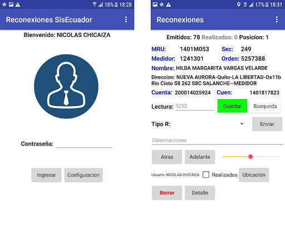Tap the 18:31 clock in right status bar
The height and width of the screenshot is (239, 285).
[x=276, y=4]
